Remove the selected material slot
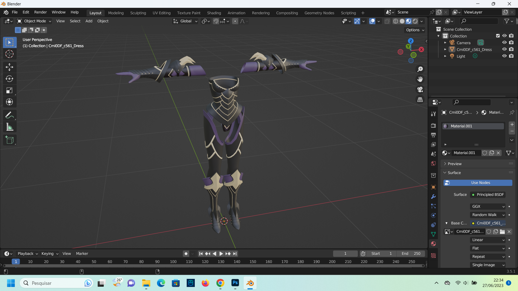Viewport: 518px width, 291px height. point(512,131)
